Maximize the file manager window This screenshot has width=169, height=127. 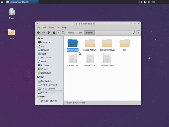(x=135, y=24)
